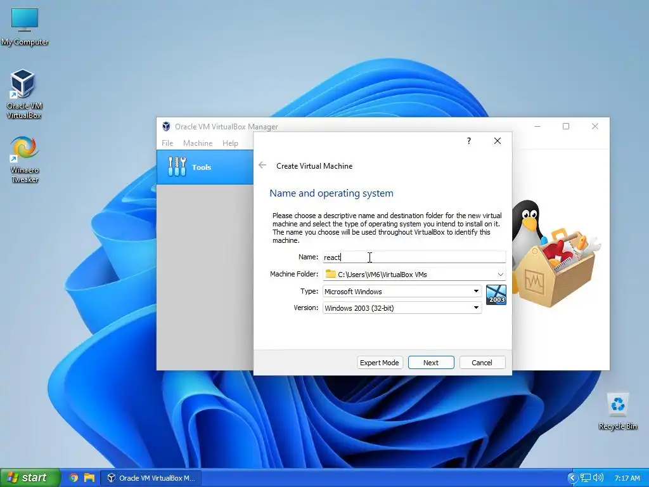
Task: Open the File menu
Action: tap(167, 143)
